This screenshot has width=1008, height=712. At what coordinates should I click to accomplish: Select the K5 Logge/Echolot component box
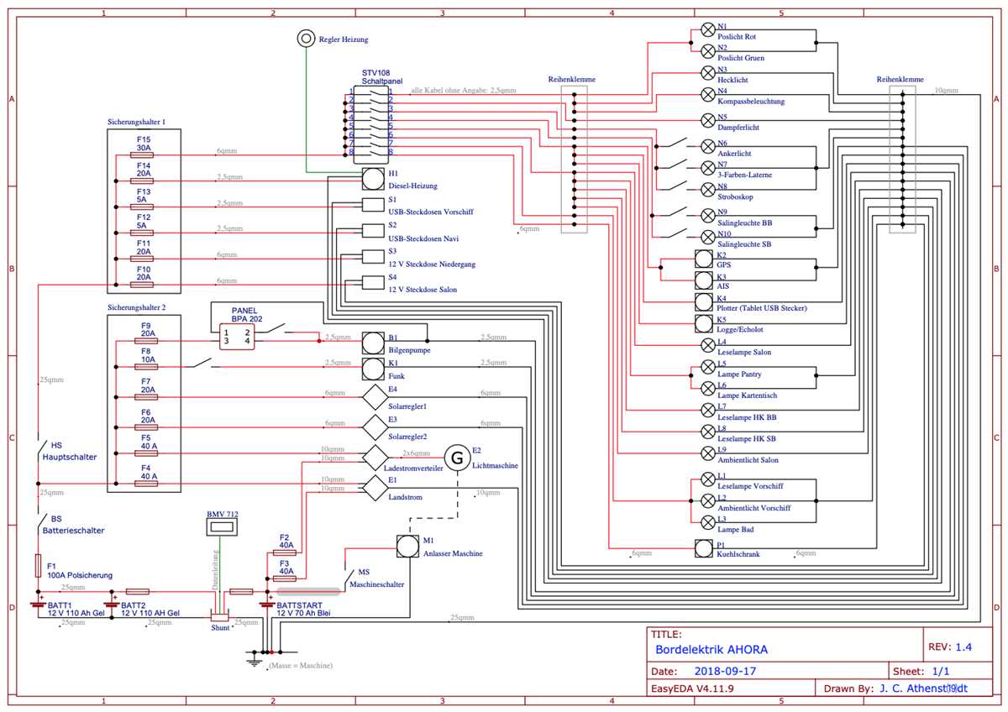(x=704, y=322)
